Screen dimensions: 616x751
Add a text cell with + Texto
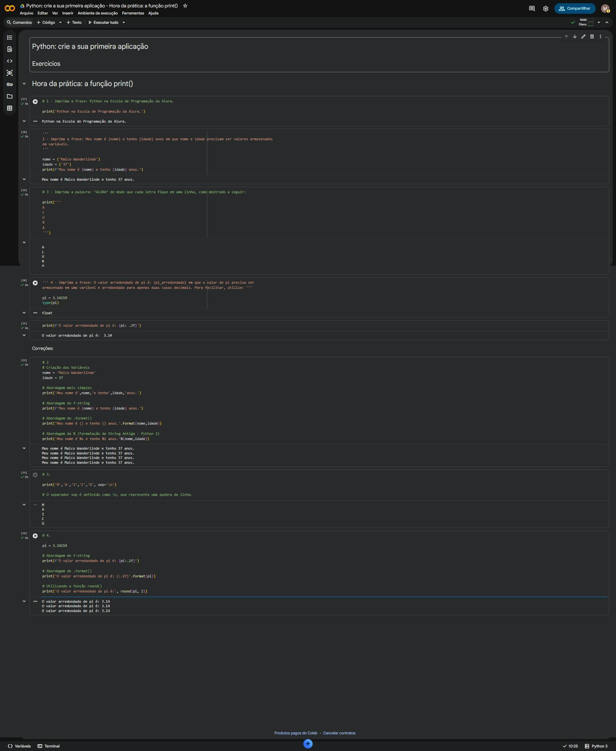point(74,22)
